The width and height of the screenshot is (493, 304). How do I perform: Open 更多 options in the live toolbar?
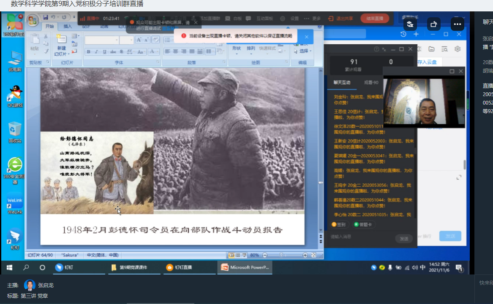point(312,19)
